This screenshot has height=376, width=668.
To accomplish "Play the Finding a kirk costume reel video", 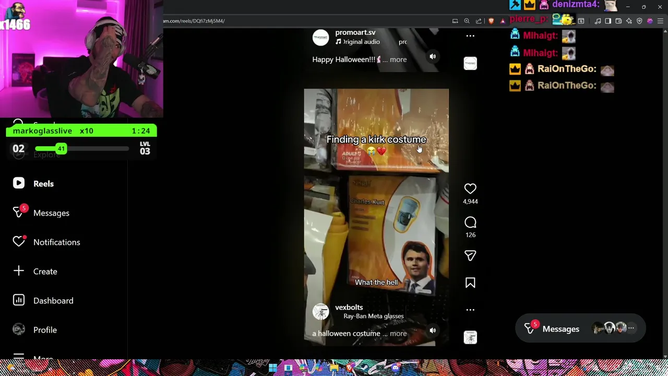I will pos(376,217).
